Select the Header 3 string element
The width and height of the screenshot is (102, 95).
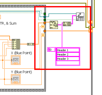point(68,59)
